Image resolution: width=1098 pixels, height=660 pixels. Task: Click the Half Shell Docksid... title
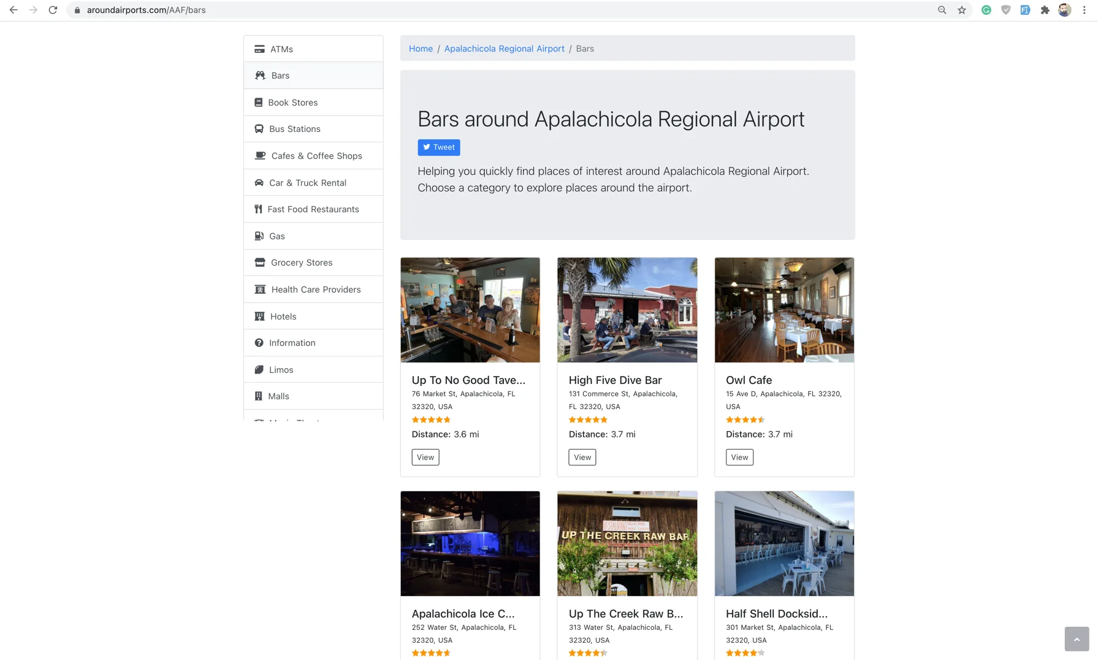click(x=777, y=614)
